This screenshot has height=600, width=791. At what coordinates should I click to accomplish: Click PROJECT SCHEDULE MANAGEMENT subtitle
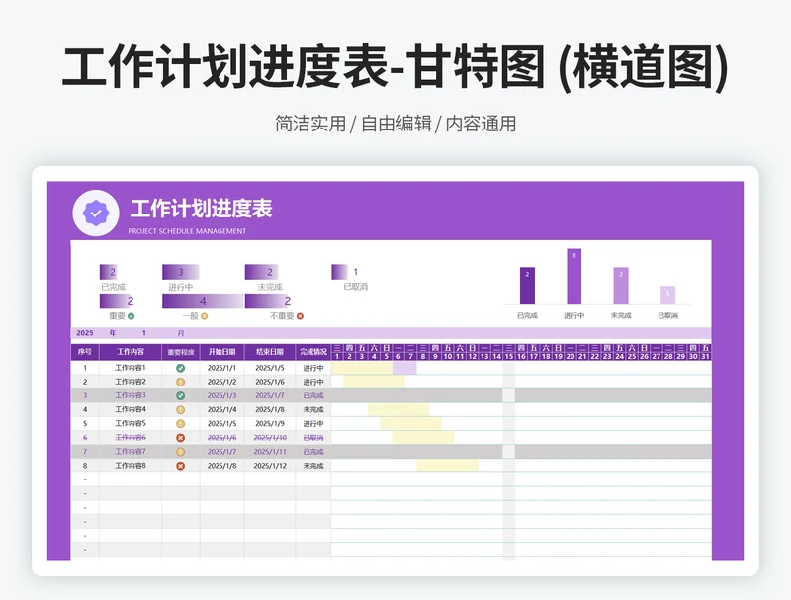tap(187, 231)
